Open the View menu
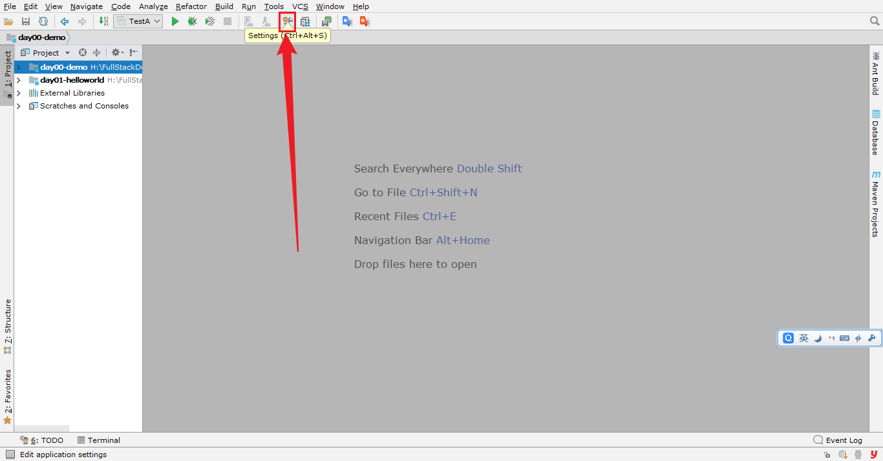 [54, 6]
